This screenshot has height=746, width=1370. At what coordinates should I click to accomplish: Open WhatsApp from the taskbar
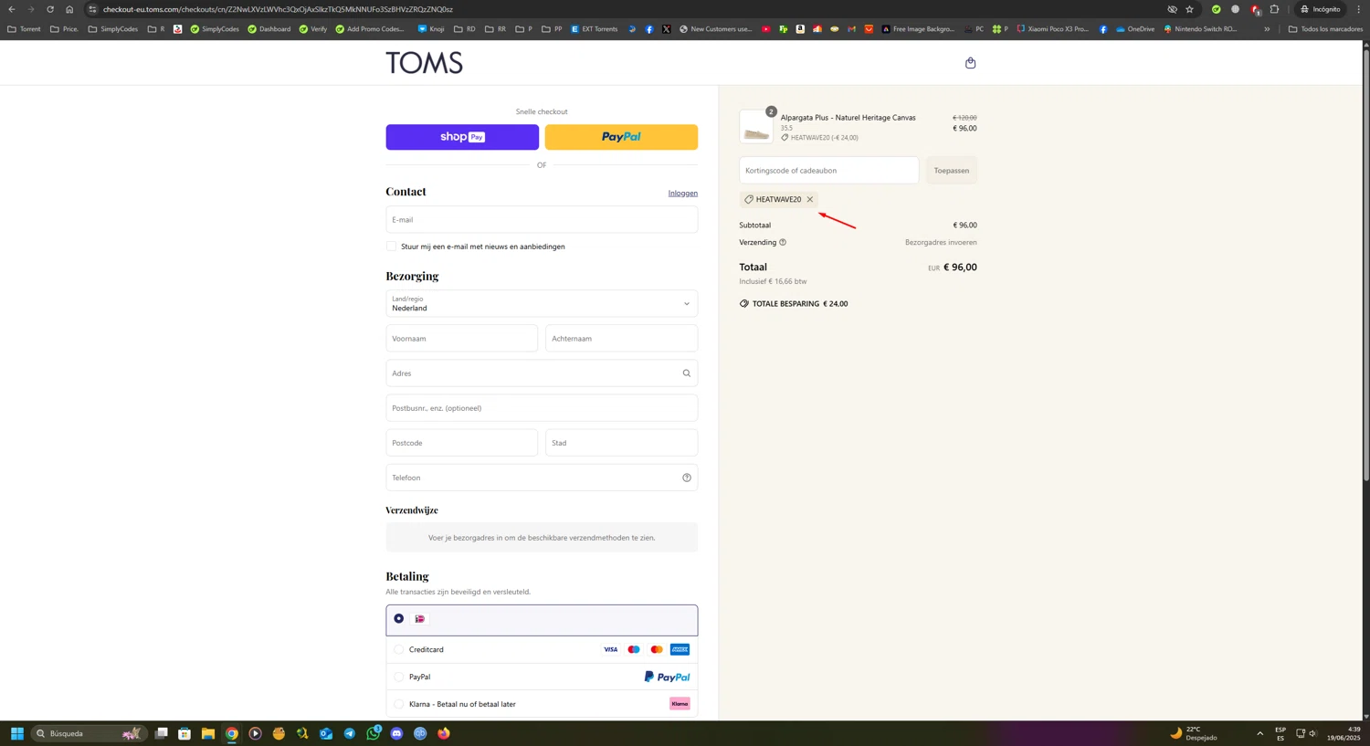(x=374, y=733)
